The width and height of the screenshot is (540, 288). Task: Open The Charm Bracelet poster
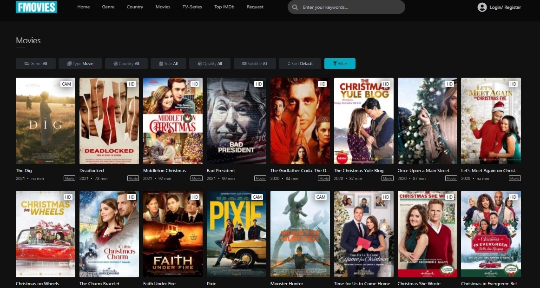[x=109, y=234]
